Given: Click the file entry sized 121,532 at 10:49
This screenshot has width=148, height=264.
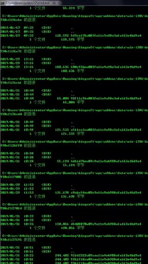Looking at the screenshot, I should [x=71, y=130].
